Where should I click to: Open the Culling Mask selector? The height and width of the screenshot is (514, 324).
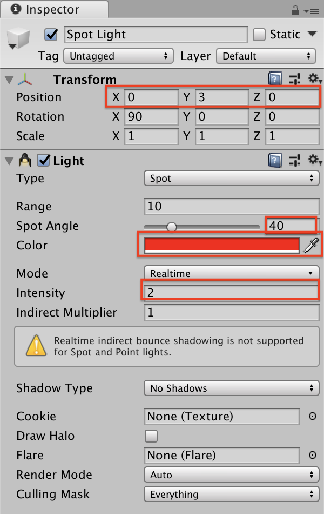231,494
